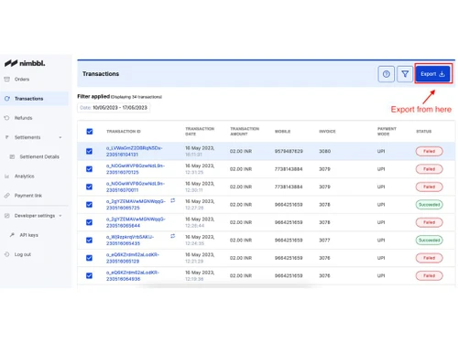Click the nimbbl logo
Screen dimensions: 458x343
point(25,63)
